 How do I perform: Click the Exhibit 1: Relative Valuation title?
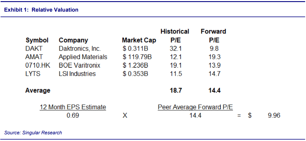[x=41, y=10]
